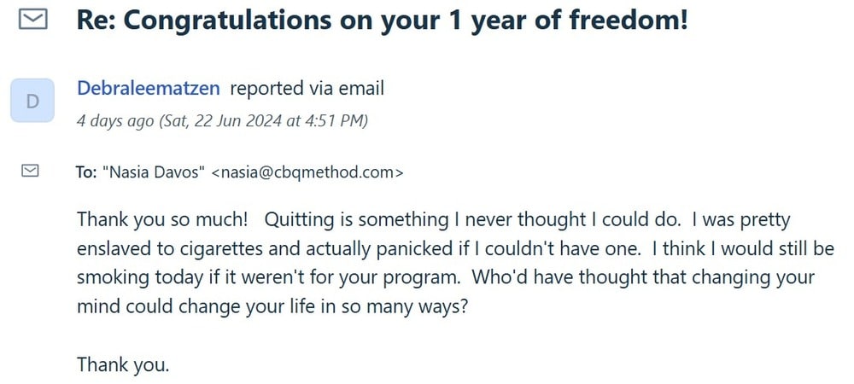Image resolution: width=854 pixels, height=384 pixels.
Task: Click the "Thank you so much!" opening sentence
Action: tap(162, 219)
